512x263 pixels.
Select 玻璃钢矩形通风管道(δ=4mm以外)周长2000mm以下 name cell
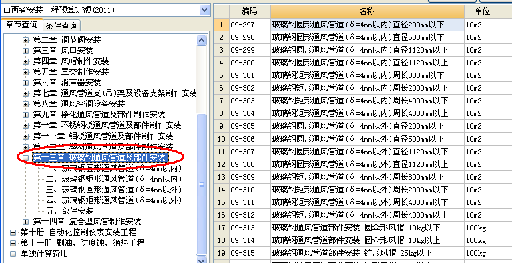tap(367, 190)
